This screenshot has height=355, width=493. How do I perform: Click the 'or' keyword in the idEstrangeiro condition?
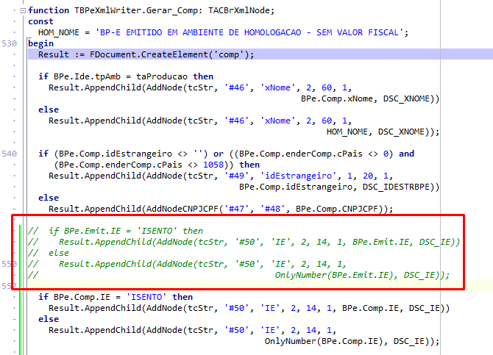[x=219, y=154]
